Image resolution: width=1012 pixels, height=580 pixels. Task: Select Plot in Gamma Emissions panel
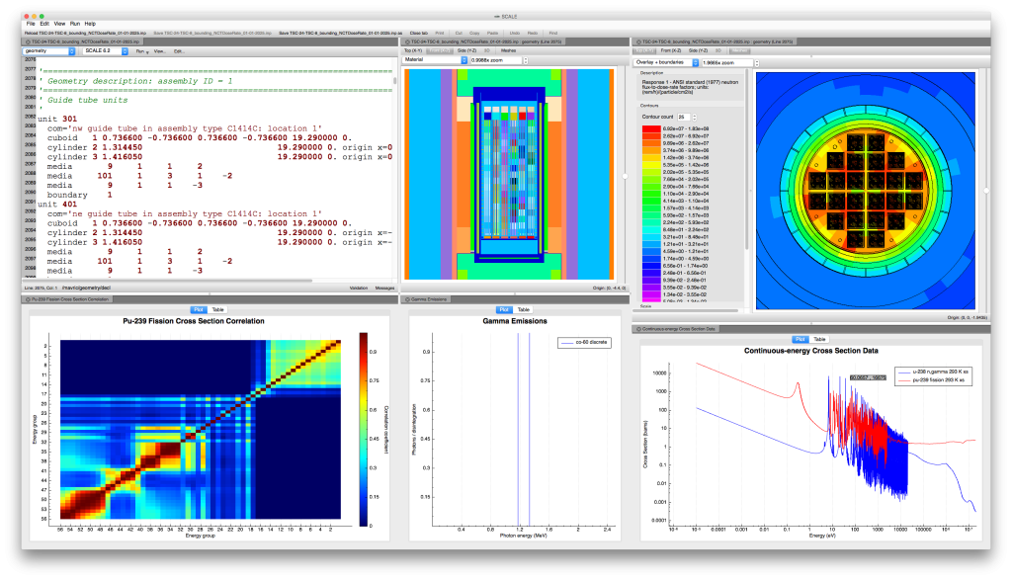coord(504,309)
